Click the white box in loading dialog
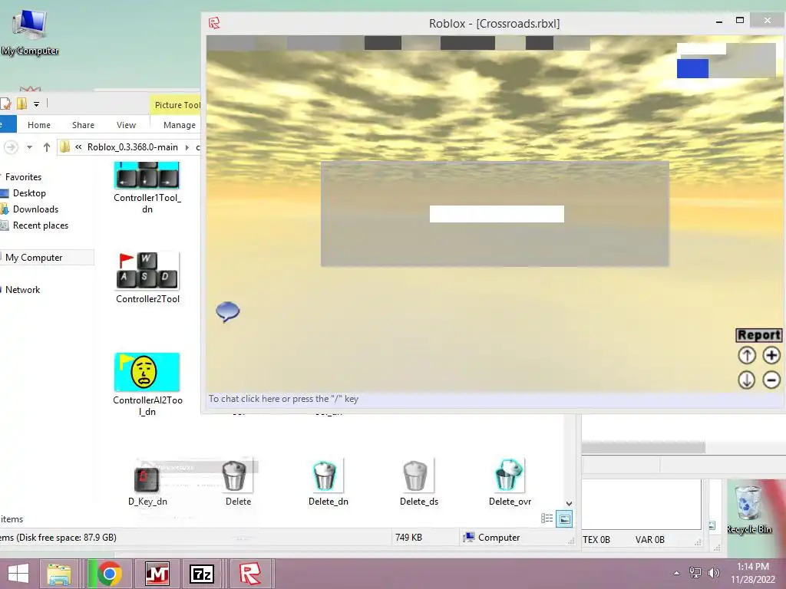786x589 pixels. (497, 214)
